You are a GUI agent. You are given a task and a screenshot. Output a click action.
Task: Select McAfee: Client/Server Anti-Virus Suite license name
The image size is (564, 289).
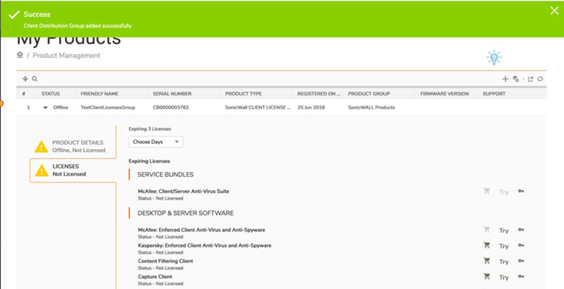184,191
